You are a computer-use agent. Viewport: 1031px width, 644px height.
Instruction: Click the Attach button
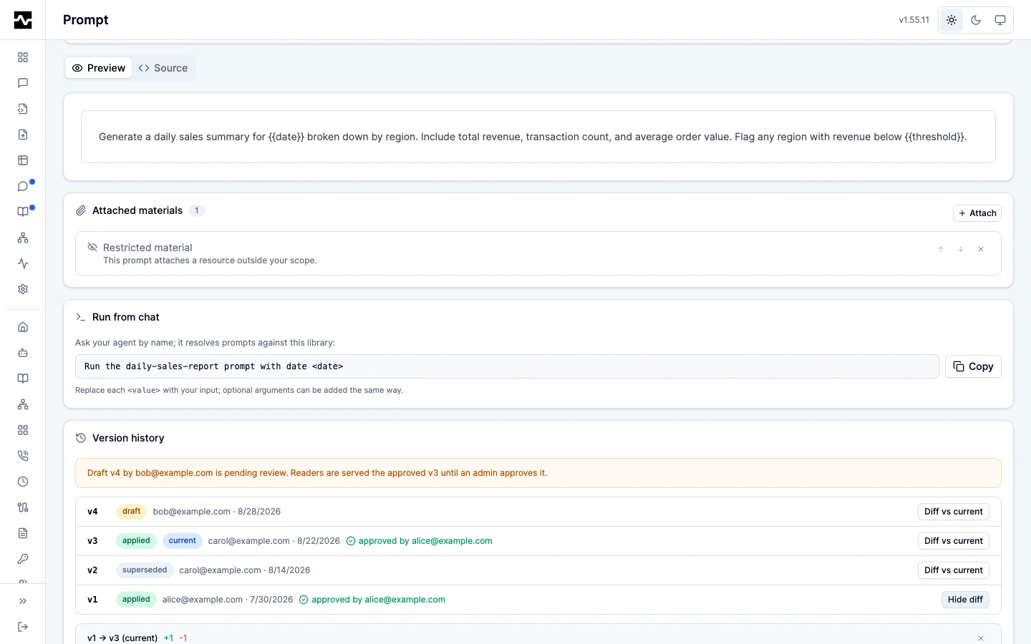[x=977, y=213]
